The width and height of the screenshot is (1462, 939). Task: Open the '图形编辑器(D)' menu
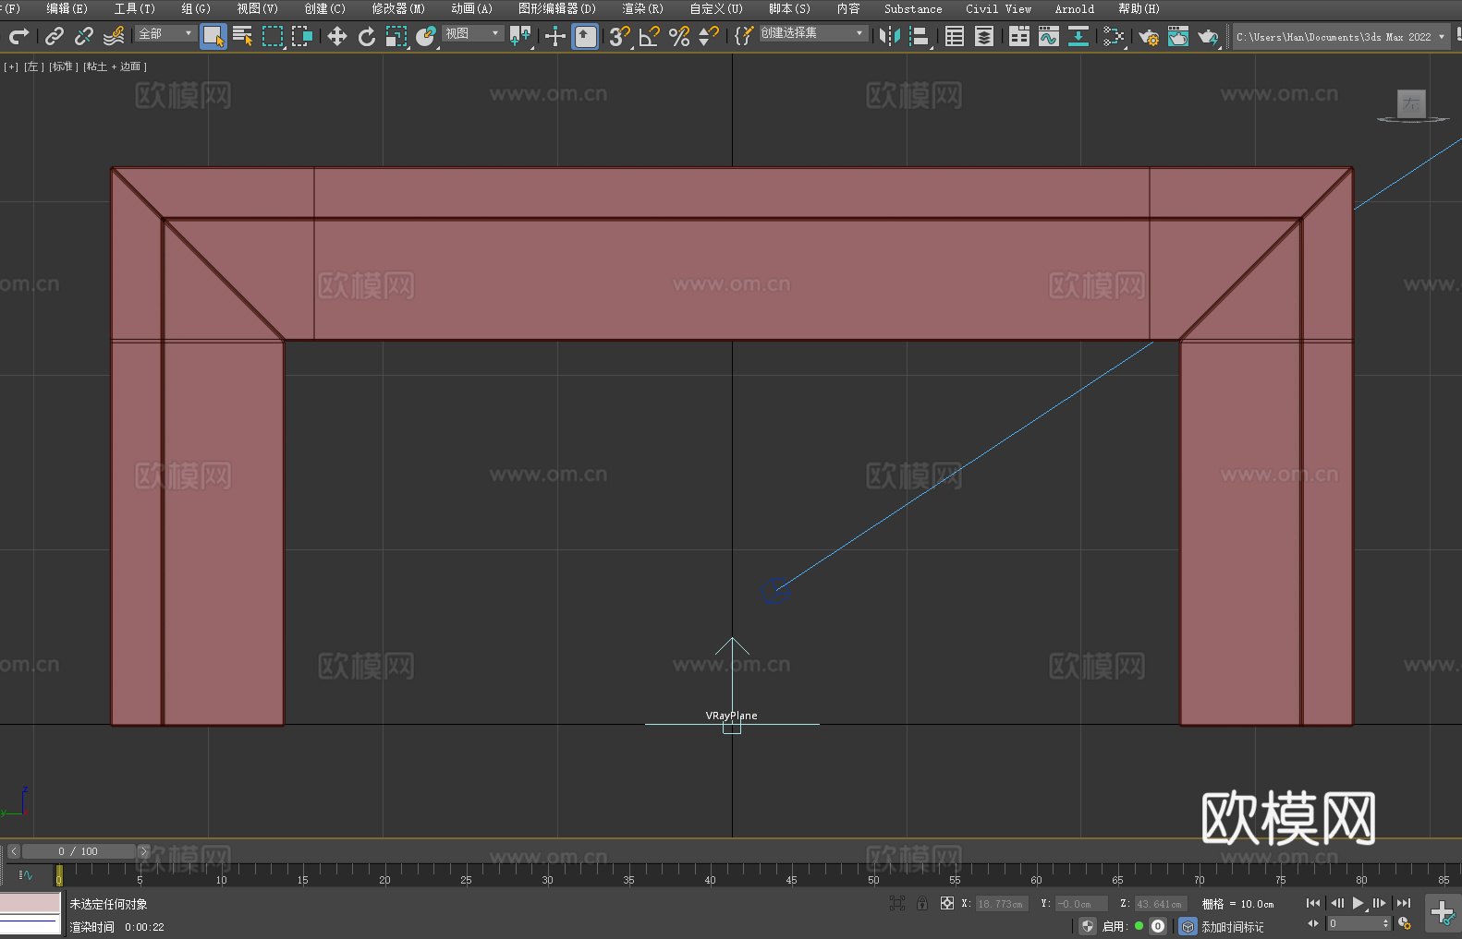pyautogui.click(x=556, y=8)
